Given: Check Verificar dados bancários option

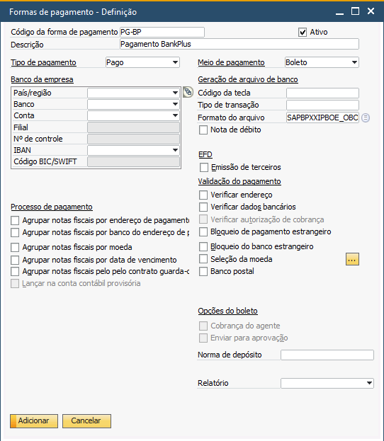Looking at the screenshot, I should 203,207.
